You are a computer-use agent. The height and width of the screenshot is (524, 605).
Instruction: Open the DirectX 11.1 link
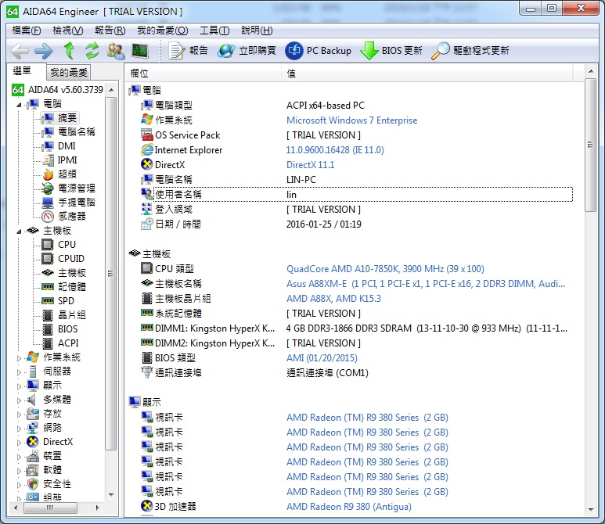(x=310, y=165)
